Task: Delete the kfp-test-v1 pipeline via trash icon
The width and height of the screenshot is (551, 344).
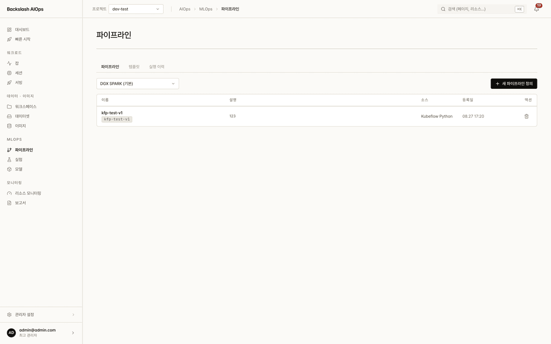Action: (x=526, y=116)
